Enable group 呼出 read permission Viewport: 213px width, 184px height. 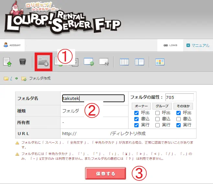(157, 113)
